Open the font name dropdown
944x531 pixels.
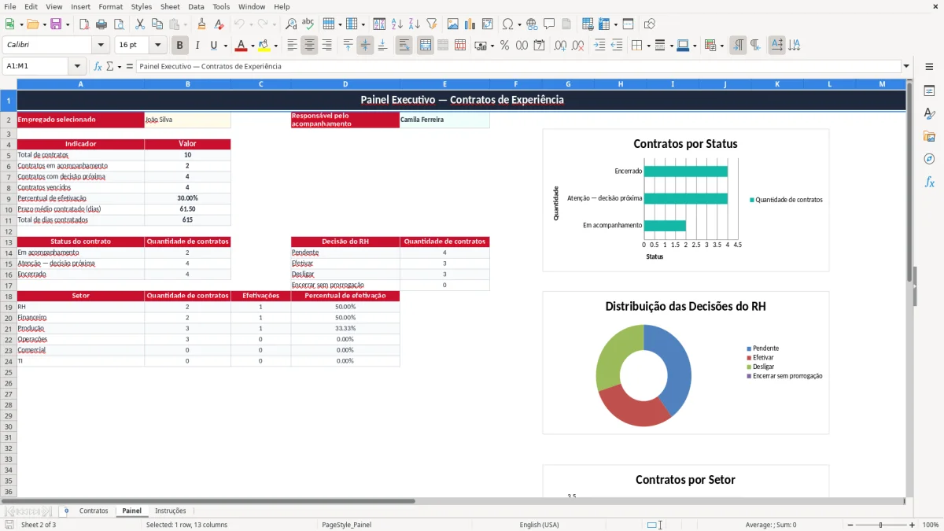[101, 46]
